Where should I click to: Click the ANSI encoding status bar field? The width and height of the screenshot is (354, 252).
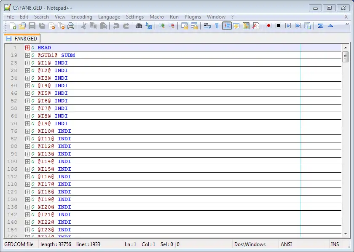(x=304, y=244)
